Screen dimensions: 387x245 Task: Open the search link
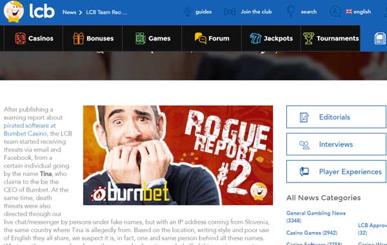(x=308, y=12)
